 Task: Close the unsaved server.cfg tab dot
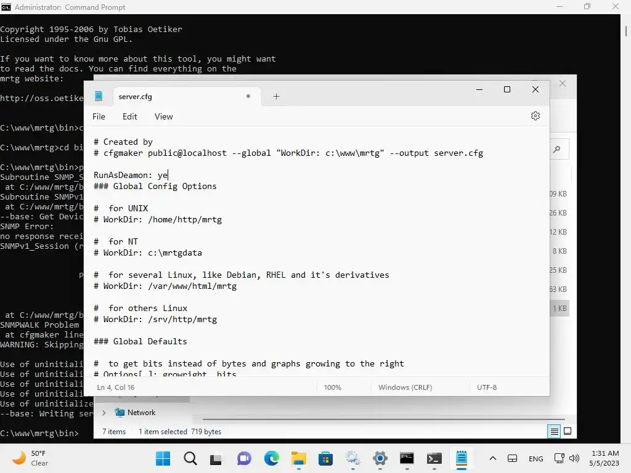(x=248, y=96)
